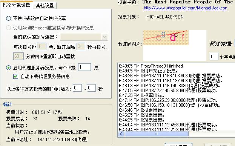Screen dimensions: 235x146
Task: Click the 个字免回车 count input field
Action: pos(214,57)
